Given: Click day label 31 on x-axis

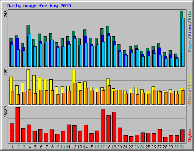Looking at the screenshot, I should (x=182, y=147).
